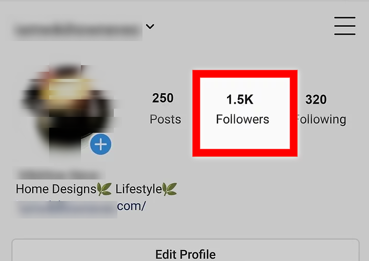Open the hamburger menu icon

coord(345,26)
